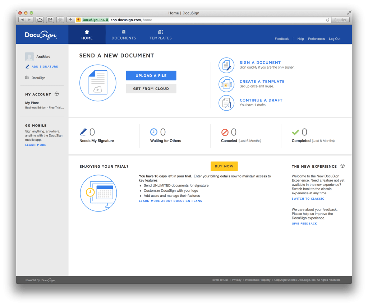Click the browser back arrow button

pyautogui.click(x=22, y=20)
